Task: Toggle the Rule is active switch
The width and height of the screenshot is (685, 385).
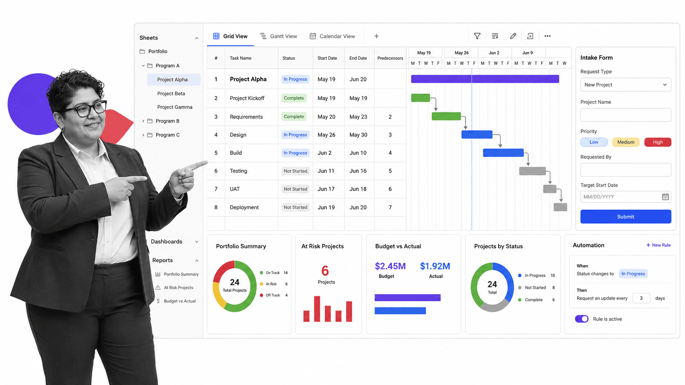Action: pyautogui.click(x=582, y=319)
